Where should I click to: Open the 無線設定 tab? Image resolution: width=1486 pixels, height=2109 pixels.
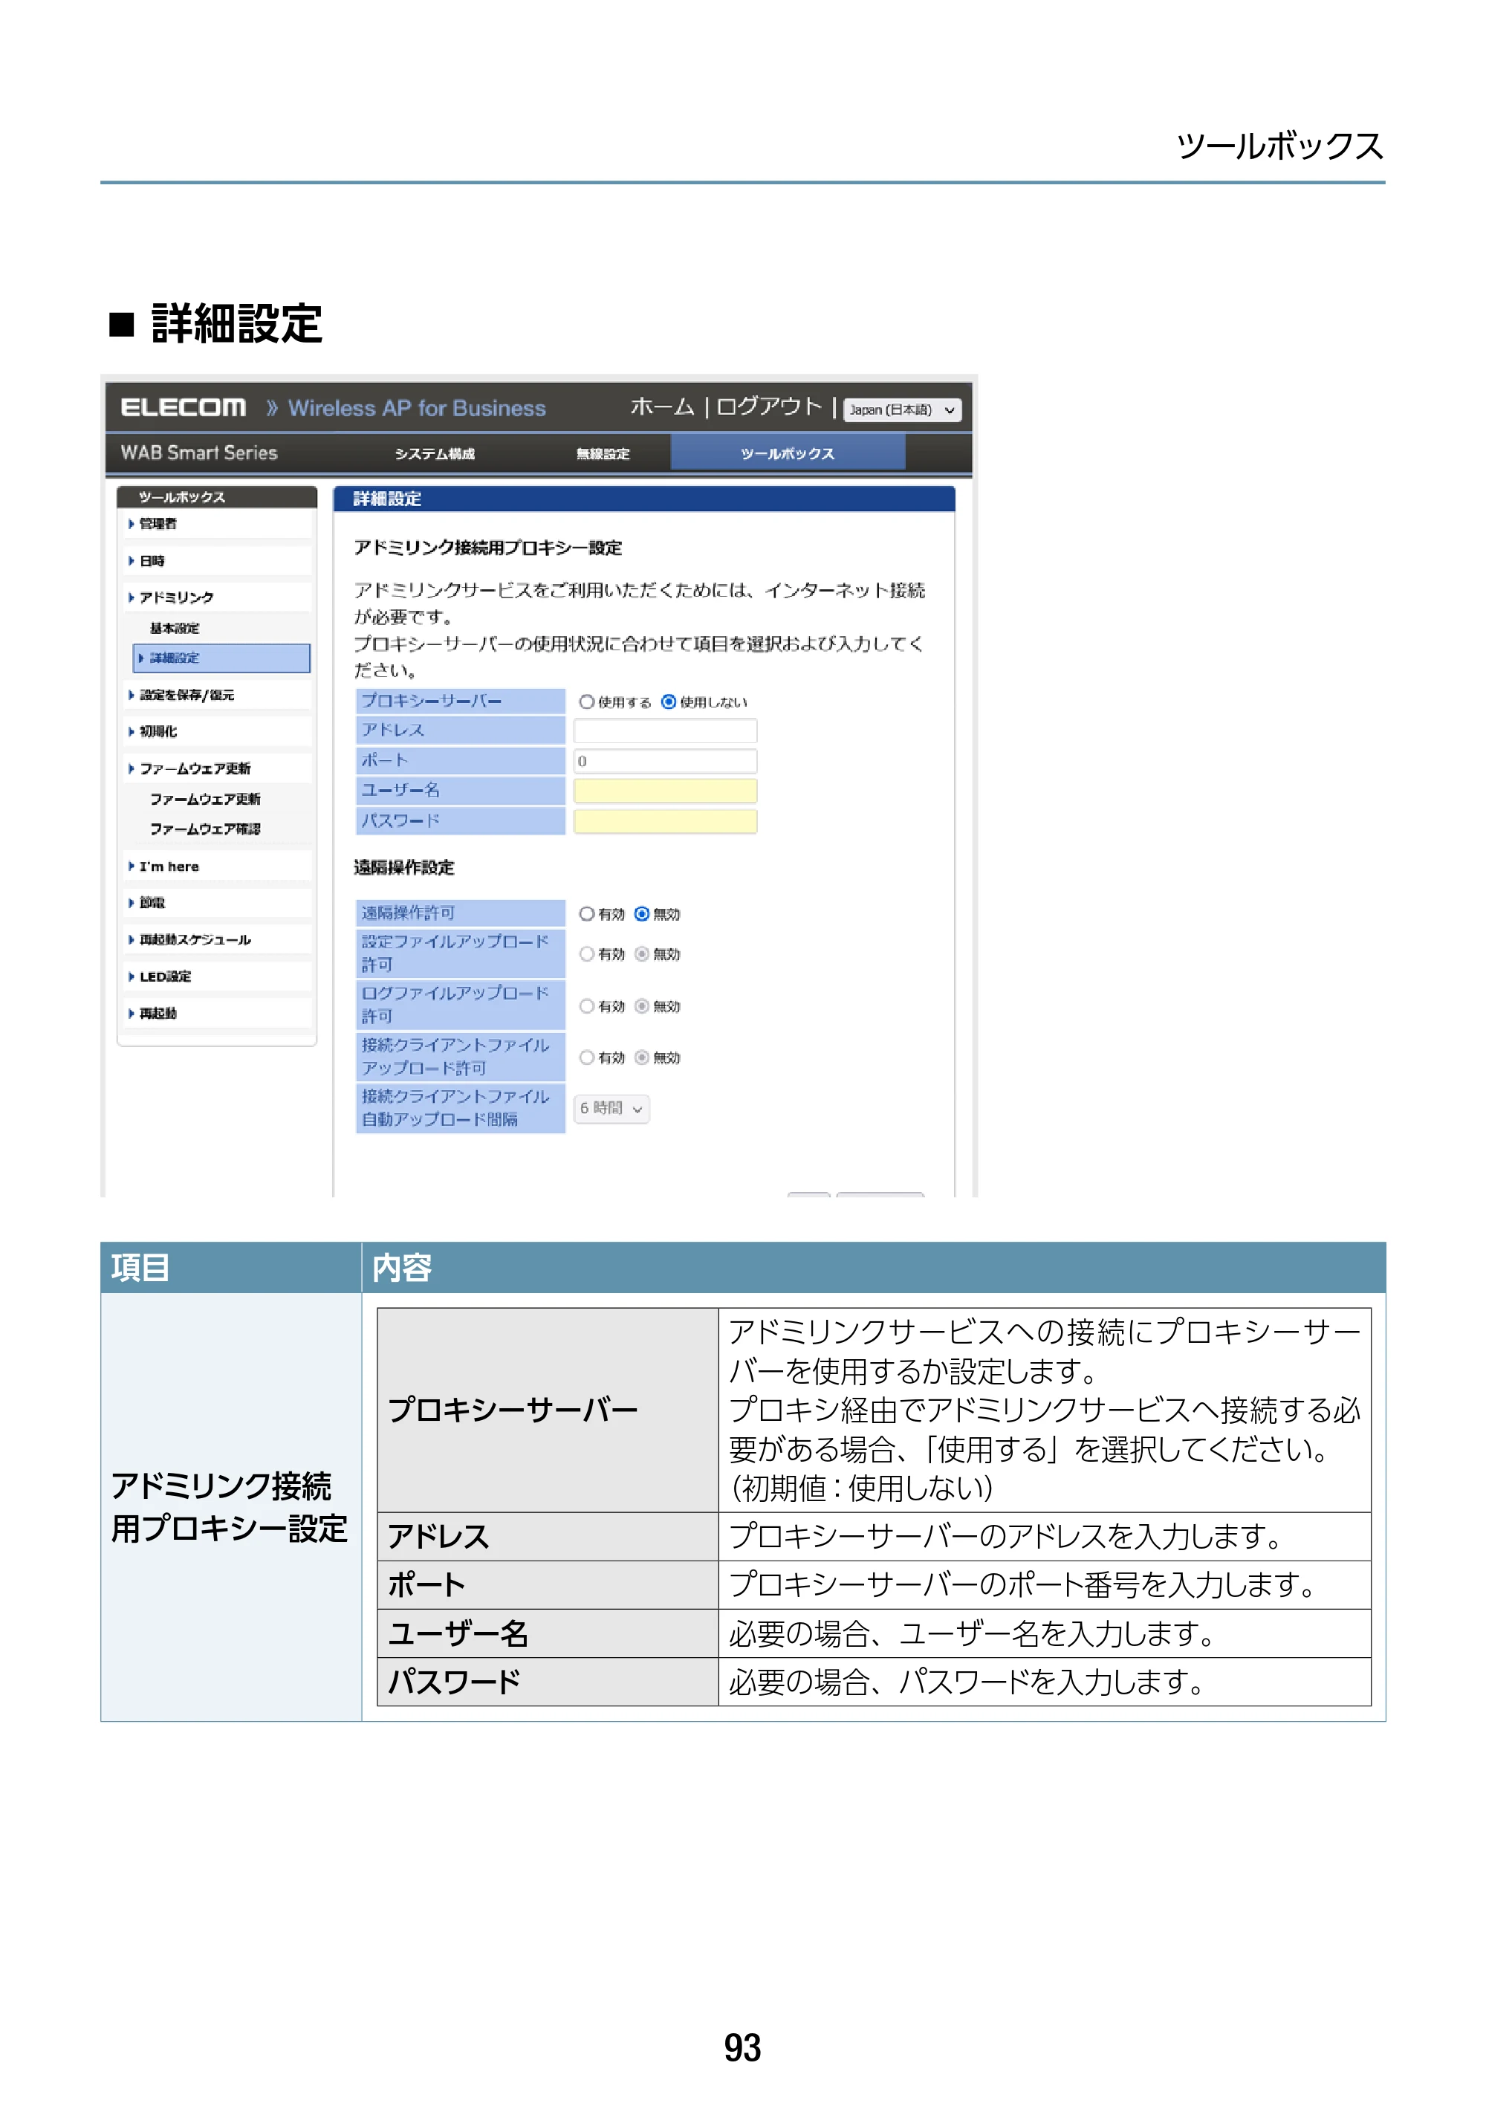click(x=603, y=454)
